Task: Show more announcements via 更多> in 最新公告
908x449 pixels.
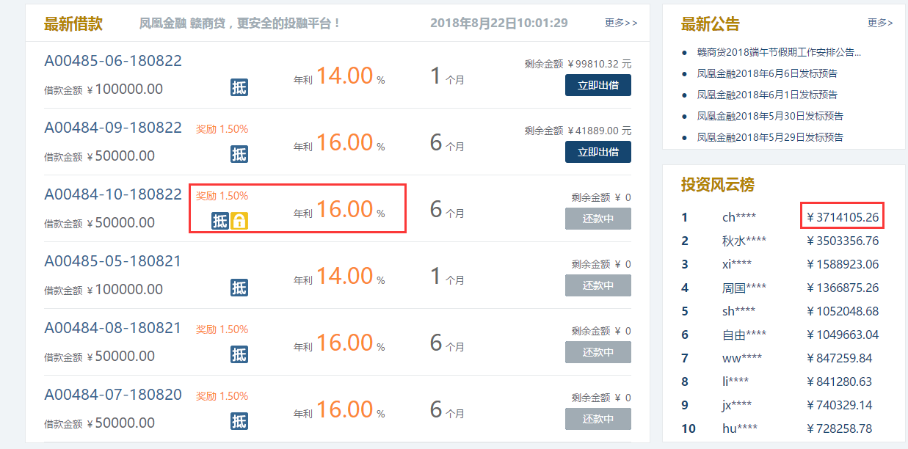Action: [x=880, y=23]
